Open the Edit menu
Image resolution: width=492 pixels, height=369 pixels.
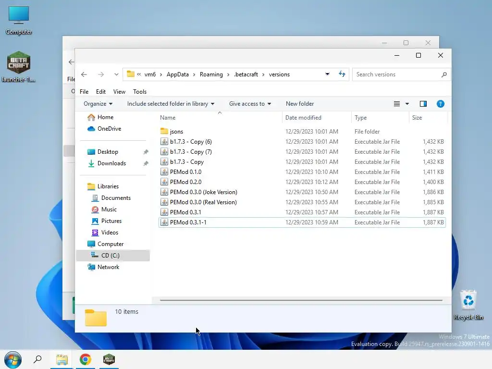point(101,92)
